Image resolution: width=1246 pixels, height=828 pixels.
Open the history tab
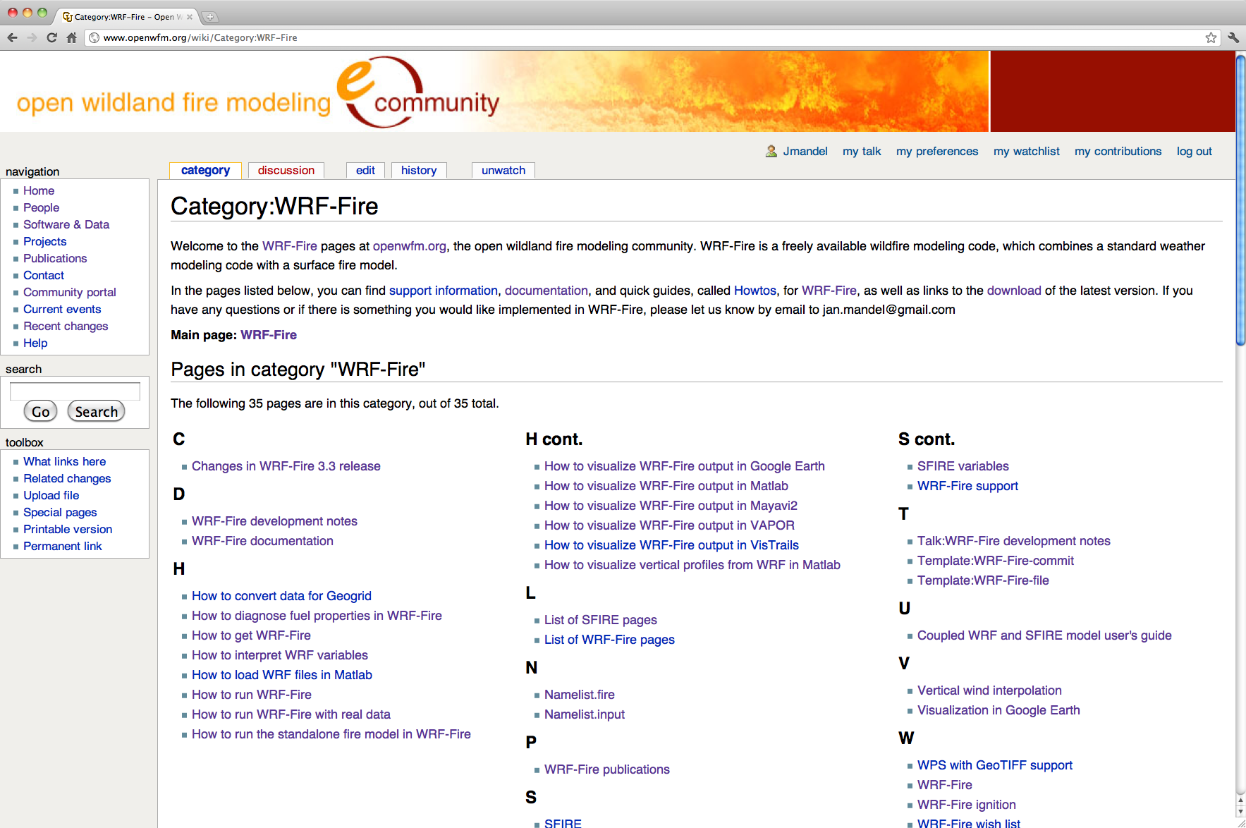coord(419,171)
